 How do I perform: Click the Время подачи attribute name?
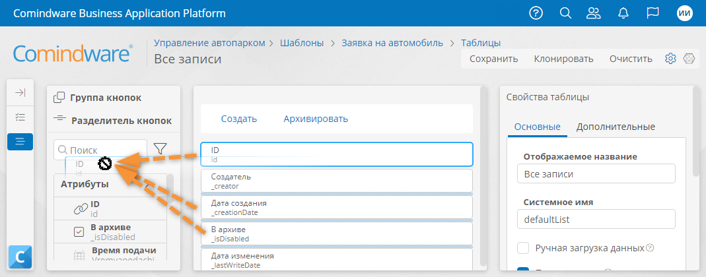[124, 251]
